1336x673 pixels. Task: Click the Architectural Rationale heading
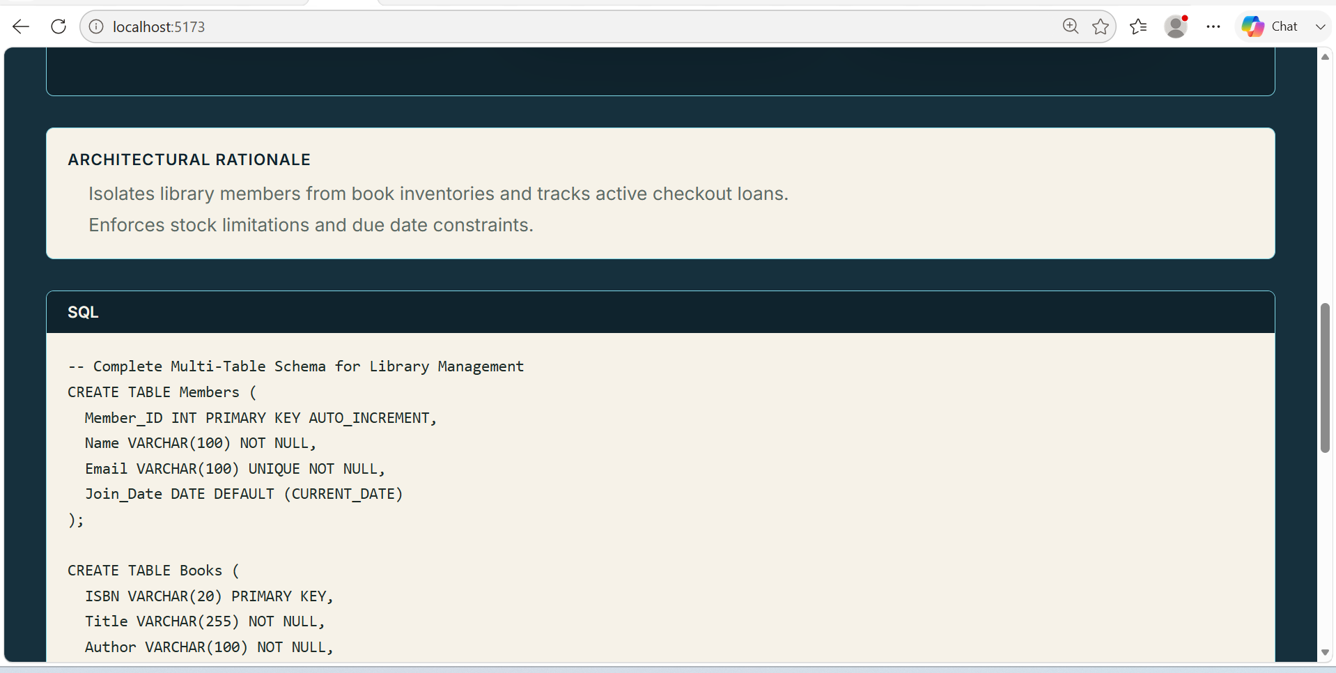click(189, 160)
